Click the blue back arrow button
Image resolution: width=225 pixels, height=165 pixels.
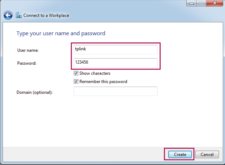click(x=8, y=15)
